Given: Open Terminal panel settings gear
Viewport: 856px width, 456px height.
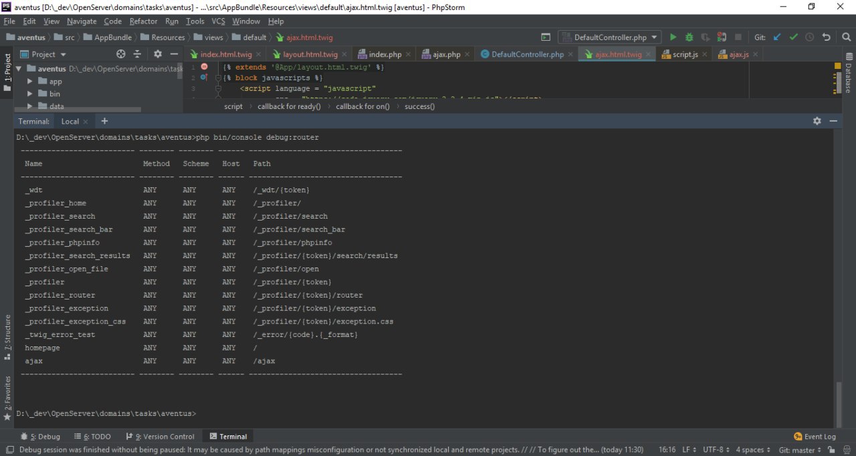Looking at the screenshot, I should (x=817, y=121).
